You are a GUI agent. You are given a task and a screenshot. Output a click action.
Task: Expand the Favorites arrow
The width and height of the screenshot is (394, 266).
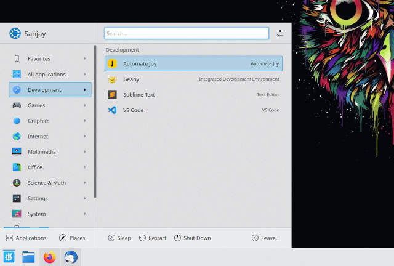pyautogui.click(x=85, y=58)
